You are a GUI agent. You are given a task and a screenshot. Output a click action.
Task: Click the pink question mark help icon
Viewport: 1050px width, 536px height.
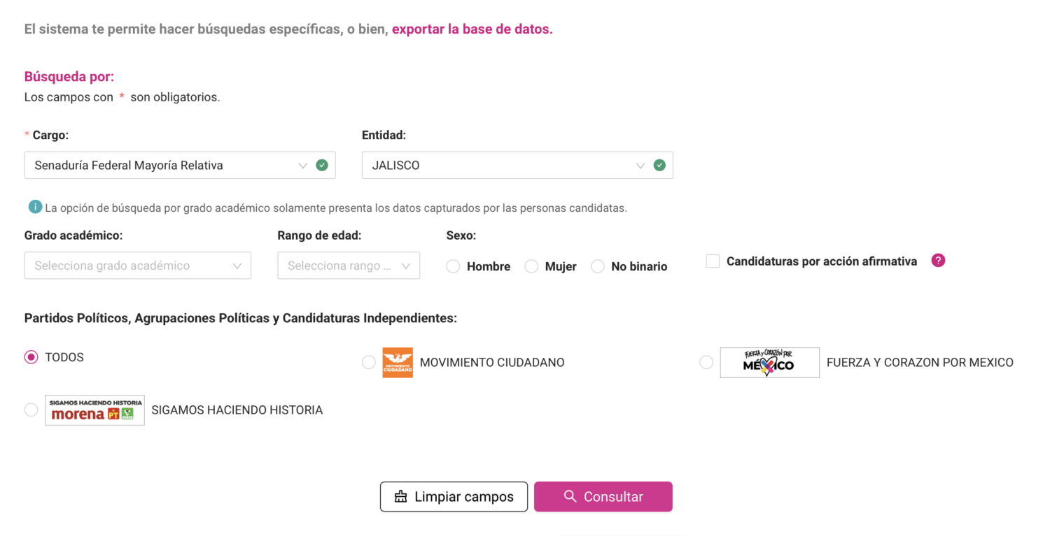click(x=938, y=261)
